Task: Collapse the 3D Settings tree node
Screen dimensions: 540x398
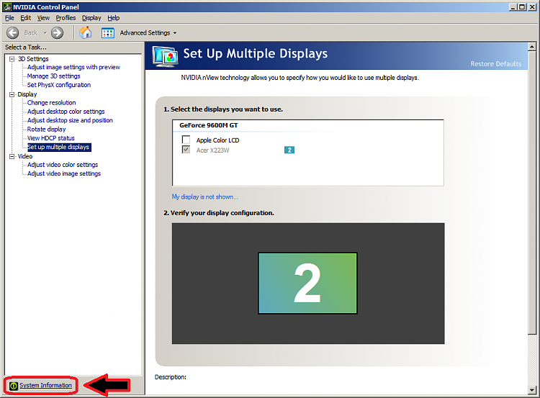Action: [x=12, y=59]
